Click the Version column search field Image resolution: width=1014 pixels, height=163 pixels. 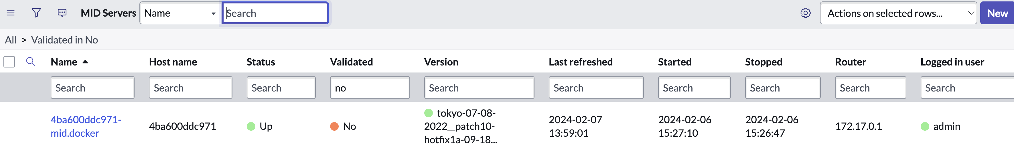point(479,88)
